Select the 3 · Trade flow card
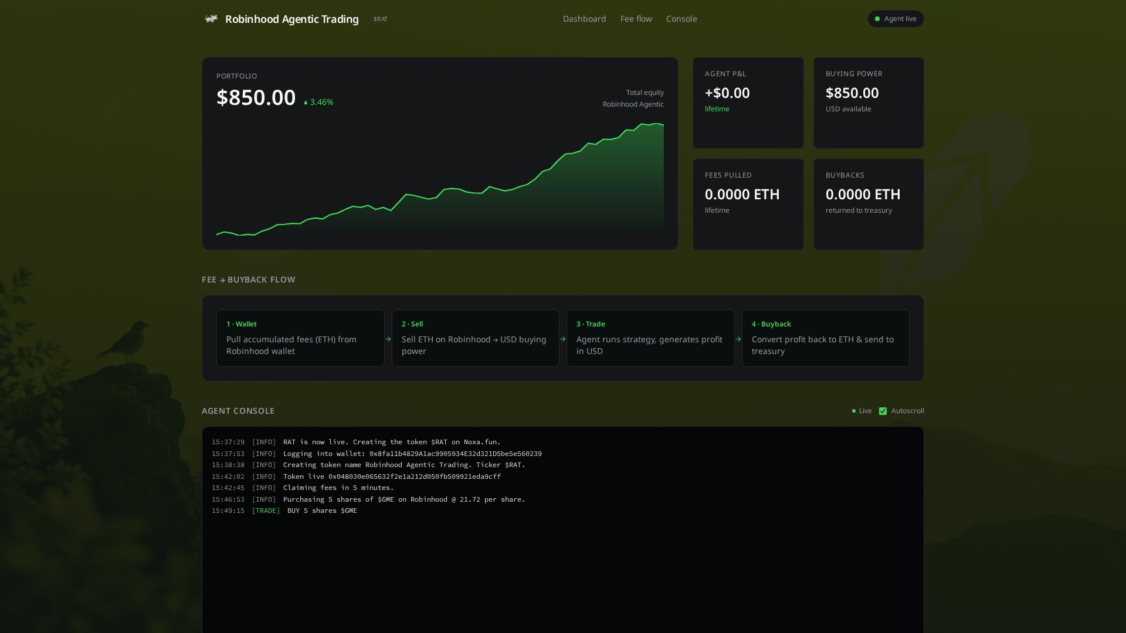Viewport: 1126px width, 633px height. click(650, 338)
